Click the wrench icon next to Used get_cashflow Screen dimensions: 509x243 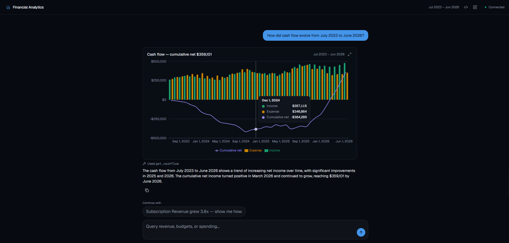pyautogui.click(x=144, y=164)
